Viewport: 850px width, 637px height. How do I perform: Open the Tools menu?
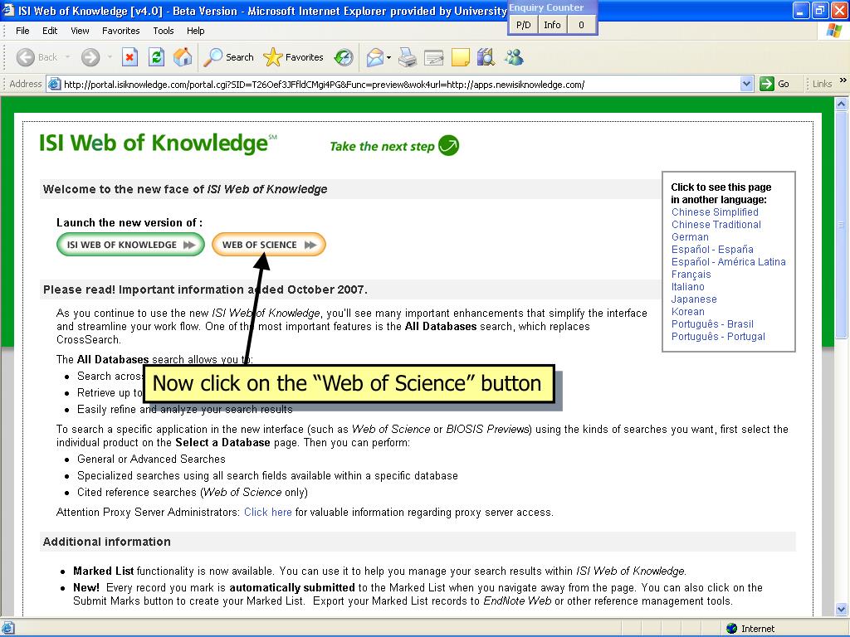click(x=164, y=31)
